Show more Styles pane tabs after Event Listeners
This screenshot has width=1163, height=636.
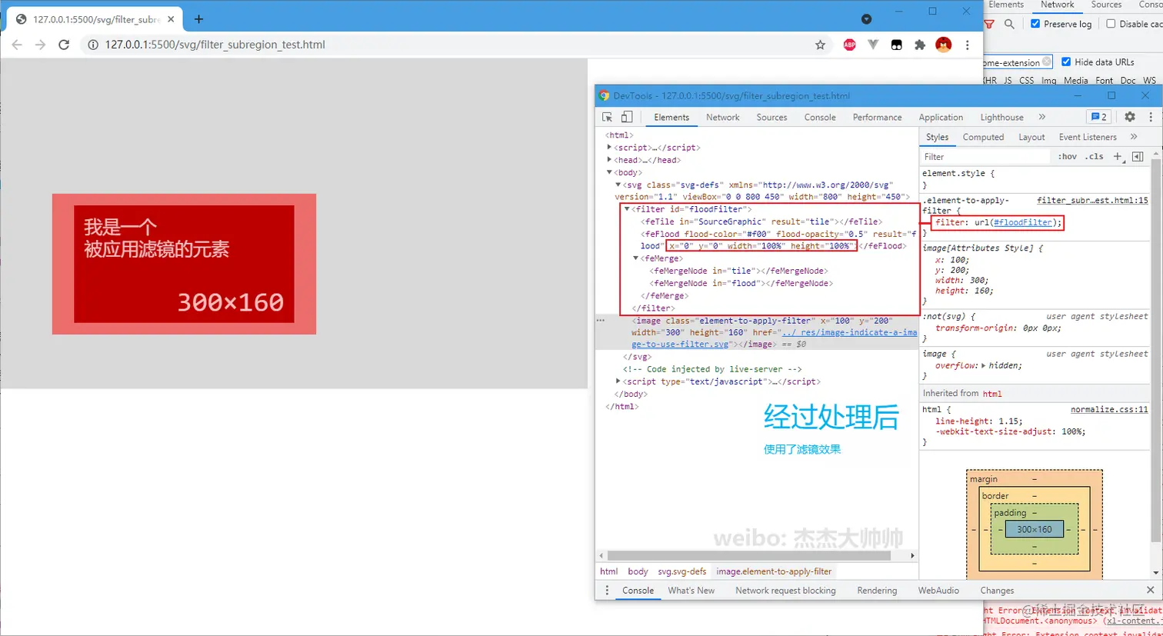[1134, 137]
